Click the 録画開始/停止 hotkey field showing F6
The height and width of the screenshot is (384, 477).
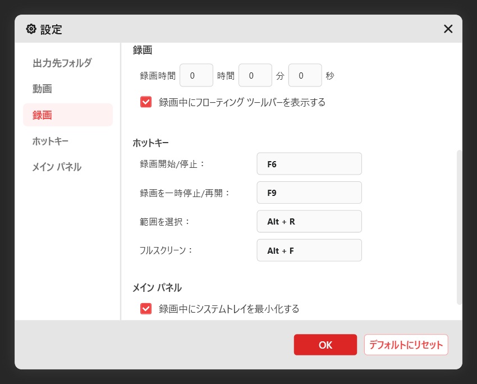tap(309, 164)
